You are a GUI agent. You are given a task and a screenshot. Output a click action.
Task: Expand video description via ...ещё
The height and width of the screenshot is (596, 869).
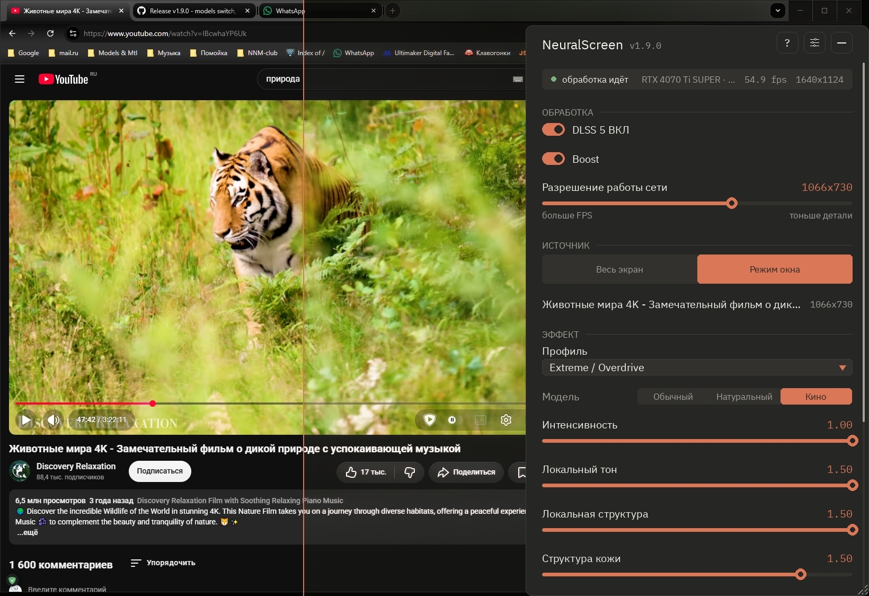pyautogui.click(x=28, y=532)
